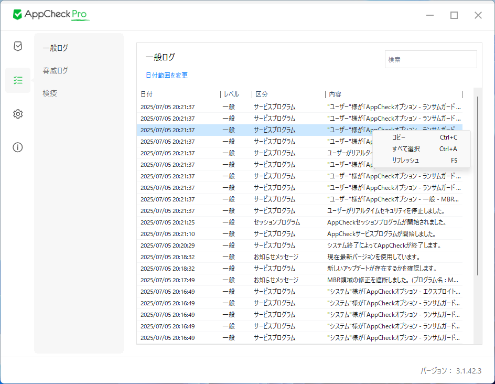Screen dimensions: 495x384
Task: Choose コピー from the context menu
Action: [x=399, y=137]
